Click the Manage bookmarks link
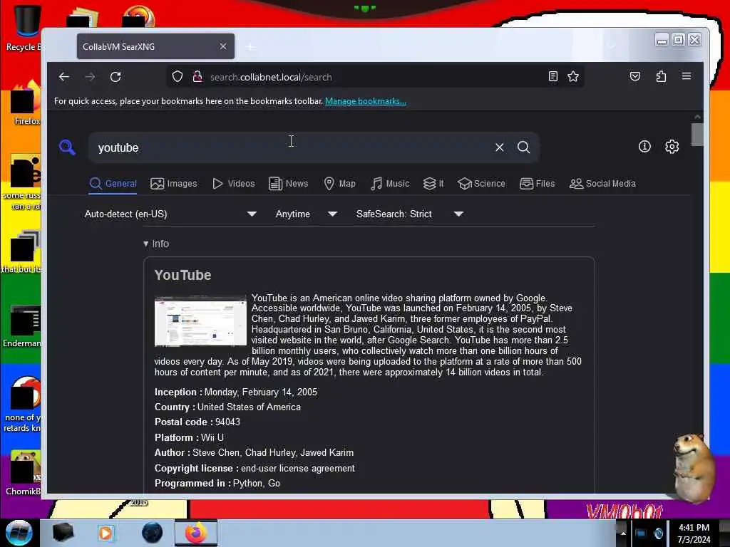The image size is (730, 547). pos(366,101)
